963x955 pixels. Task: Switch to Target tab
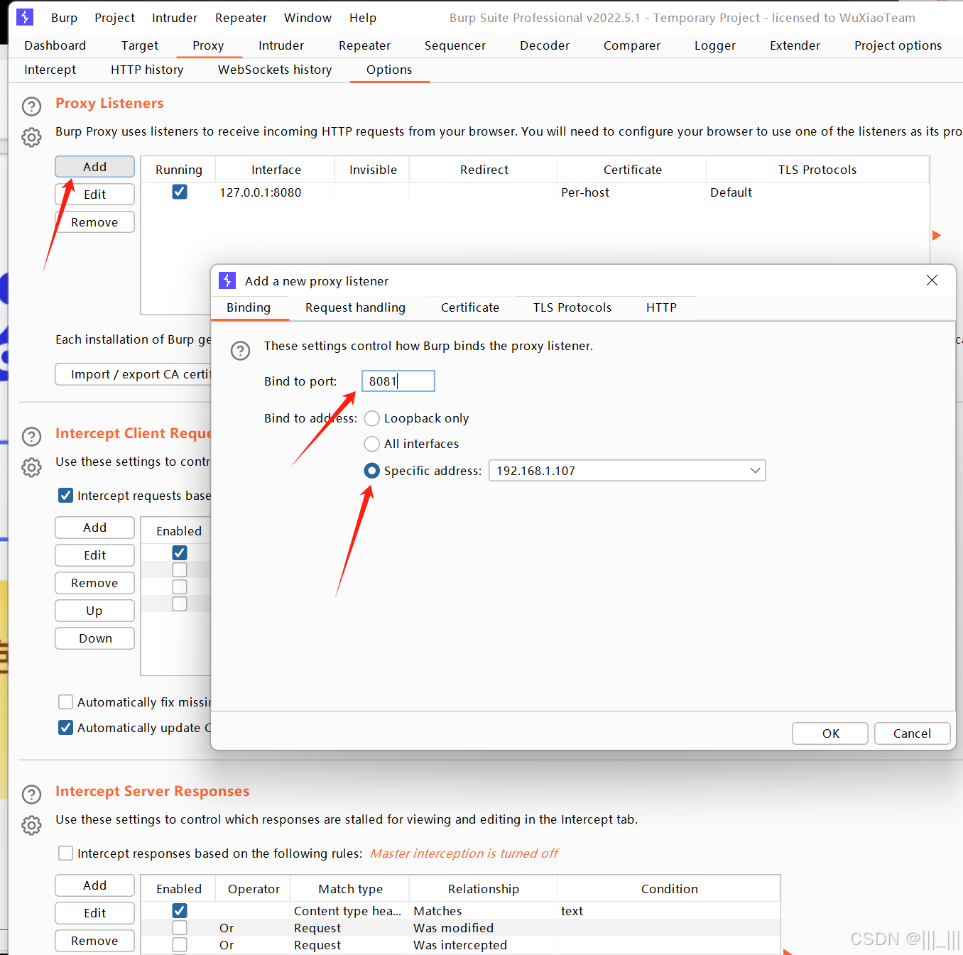tap(140, 45)
